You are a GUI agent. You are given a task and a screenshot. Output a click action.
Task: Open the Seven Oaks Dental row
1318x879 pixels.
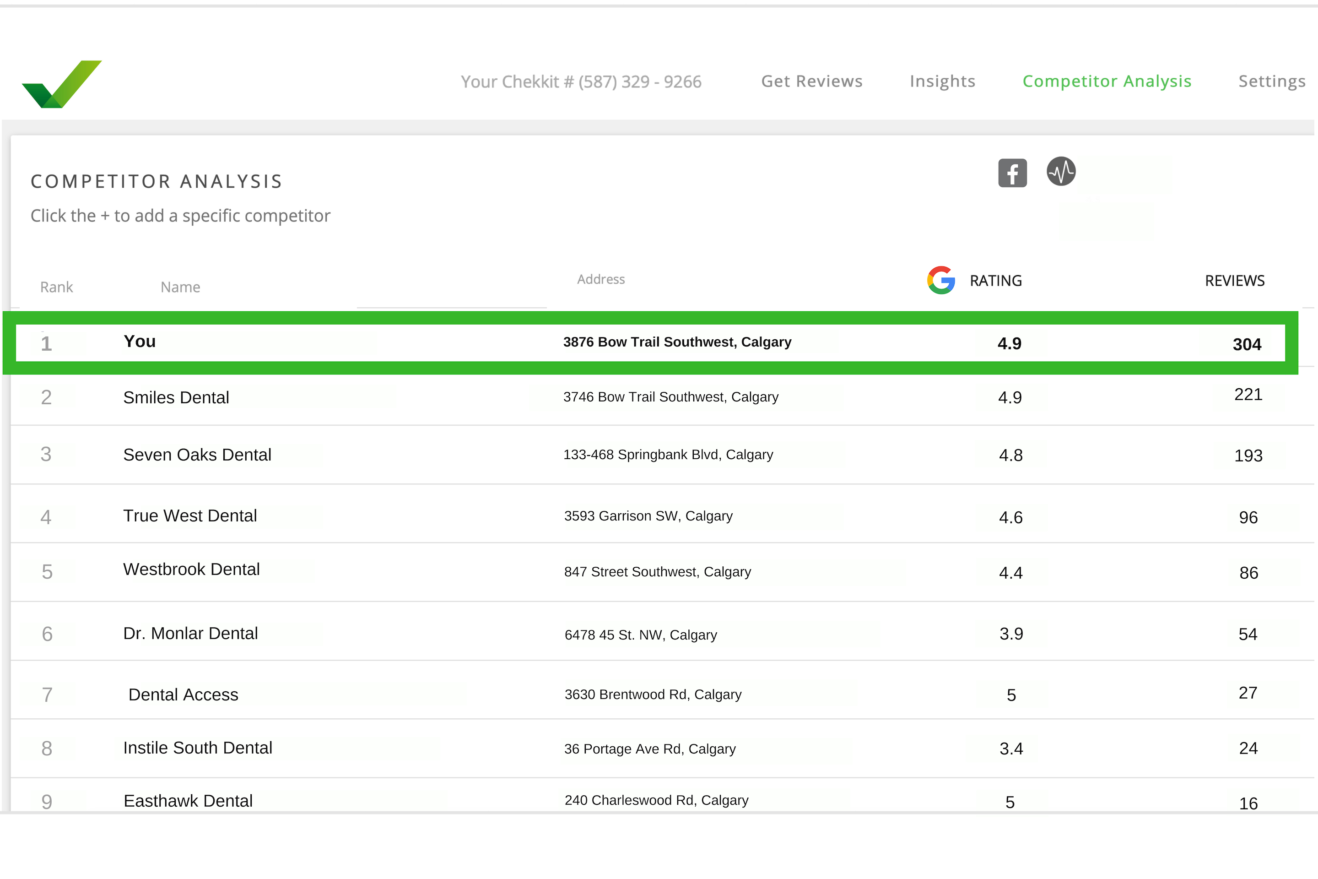click(197, 455)
